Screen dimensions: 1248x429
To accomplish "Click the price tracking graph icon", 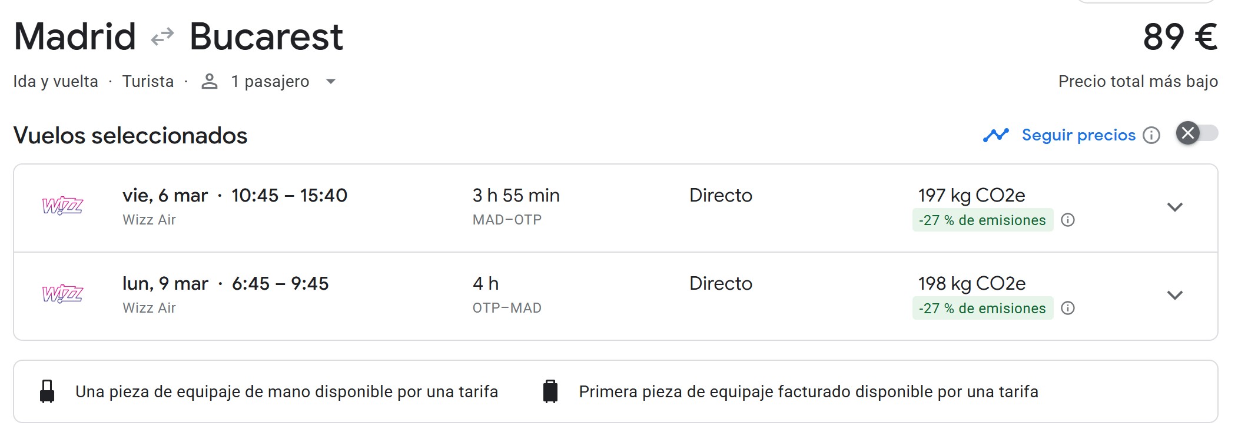I will [995, 135].
